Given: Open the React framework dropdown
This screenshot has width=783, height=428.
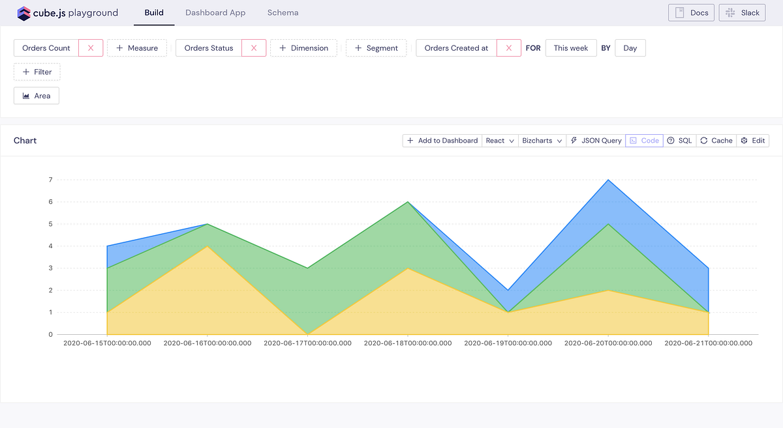Looking at the screenshot, I should [499, 140].
